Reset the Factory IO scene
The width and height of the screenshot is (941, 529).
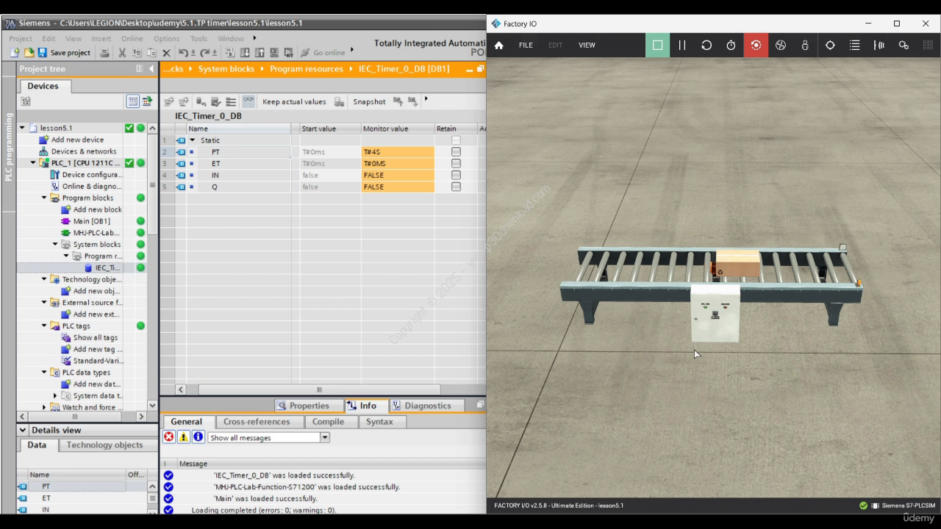click(706, 46)
